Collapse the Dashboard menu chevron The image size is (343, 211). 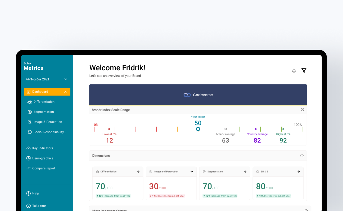[66, 92]
